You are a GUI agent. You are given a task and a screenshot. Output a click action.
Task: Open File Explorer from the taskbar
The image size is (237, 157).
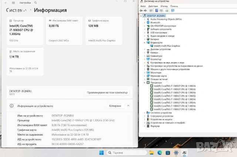click(x=151, y=153)
